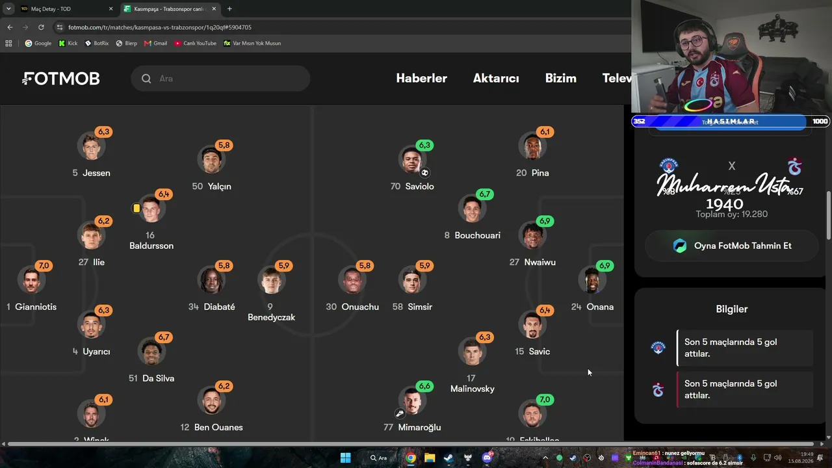Open the BotRix bookmark
Viewport: 832px width, 468px height.
tap(97, 44)
